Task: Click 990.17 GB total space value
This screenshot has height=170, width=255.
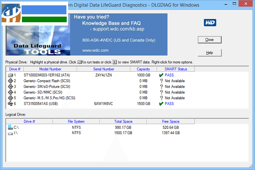Action: pos(123,127)
